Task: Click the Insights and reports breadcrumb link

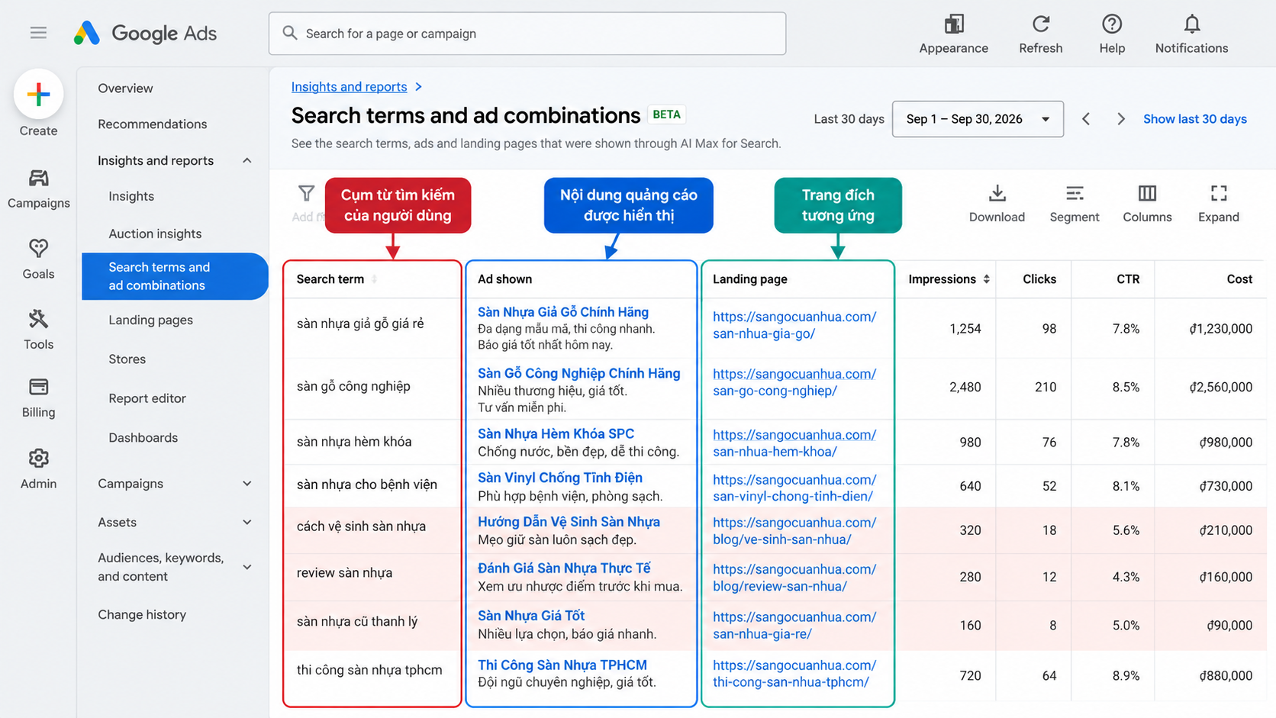Action: (349, 87)
